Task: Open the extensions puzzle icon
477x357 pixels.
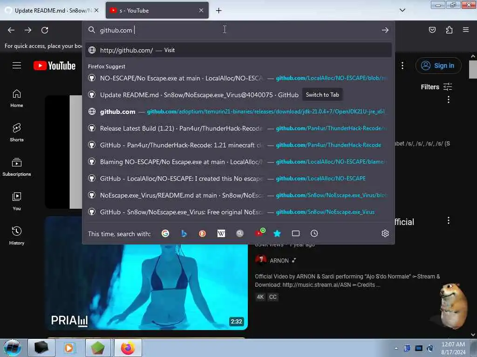Action: coord(449,30)
